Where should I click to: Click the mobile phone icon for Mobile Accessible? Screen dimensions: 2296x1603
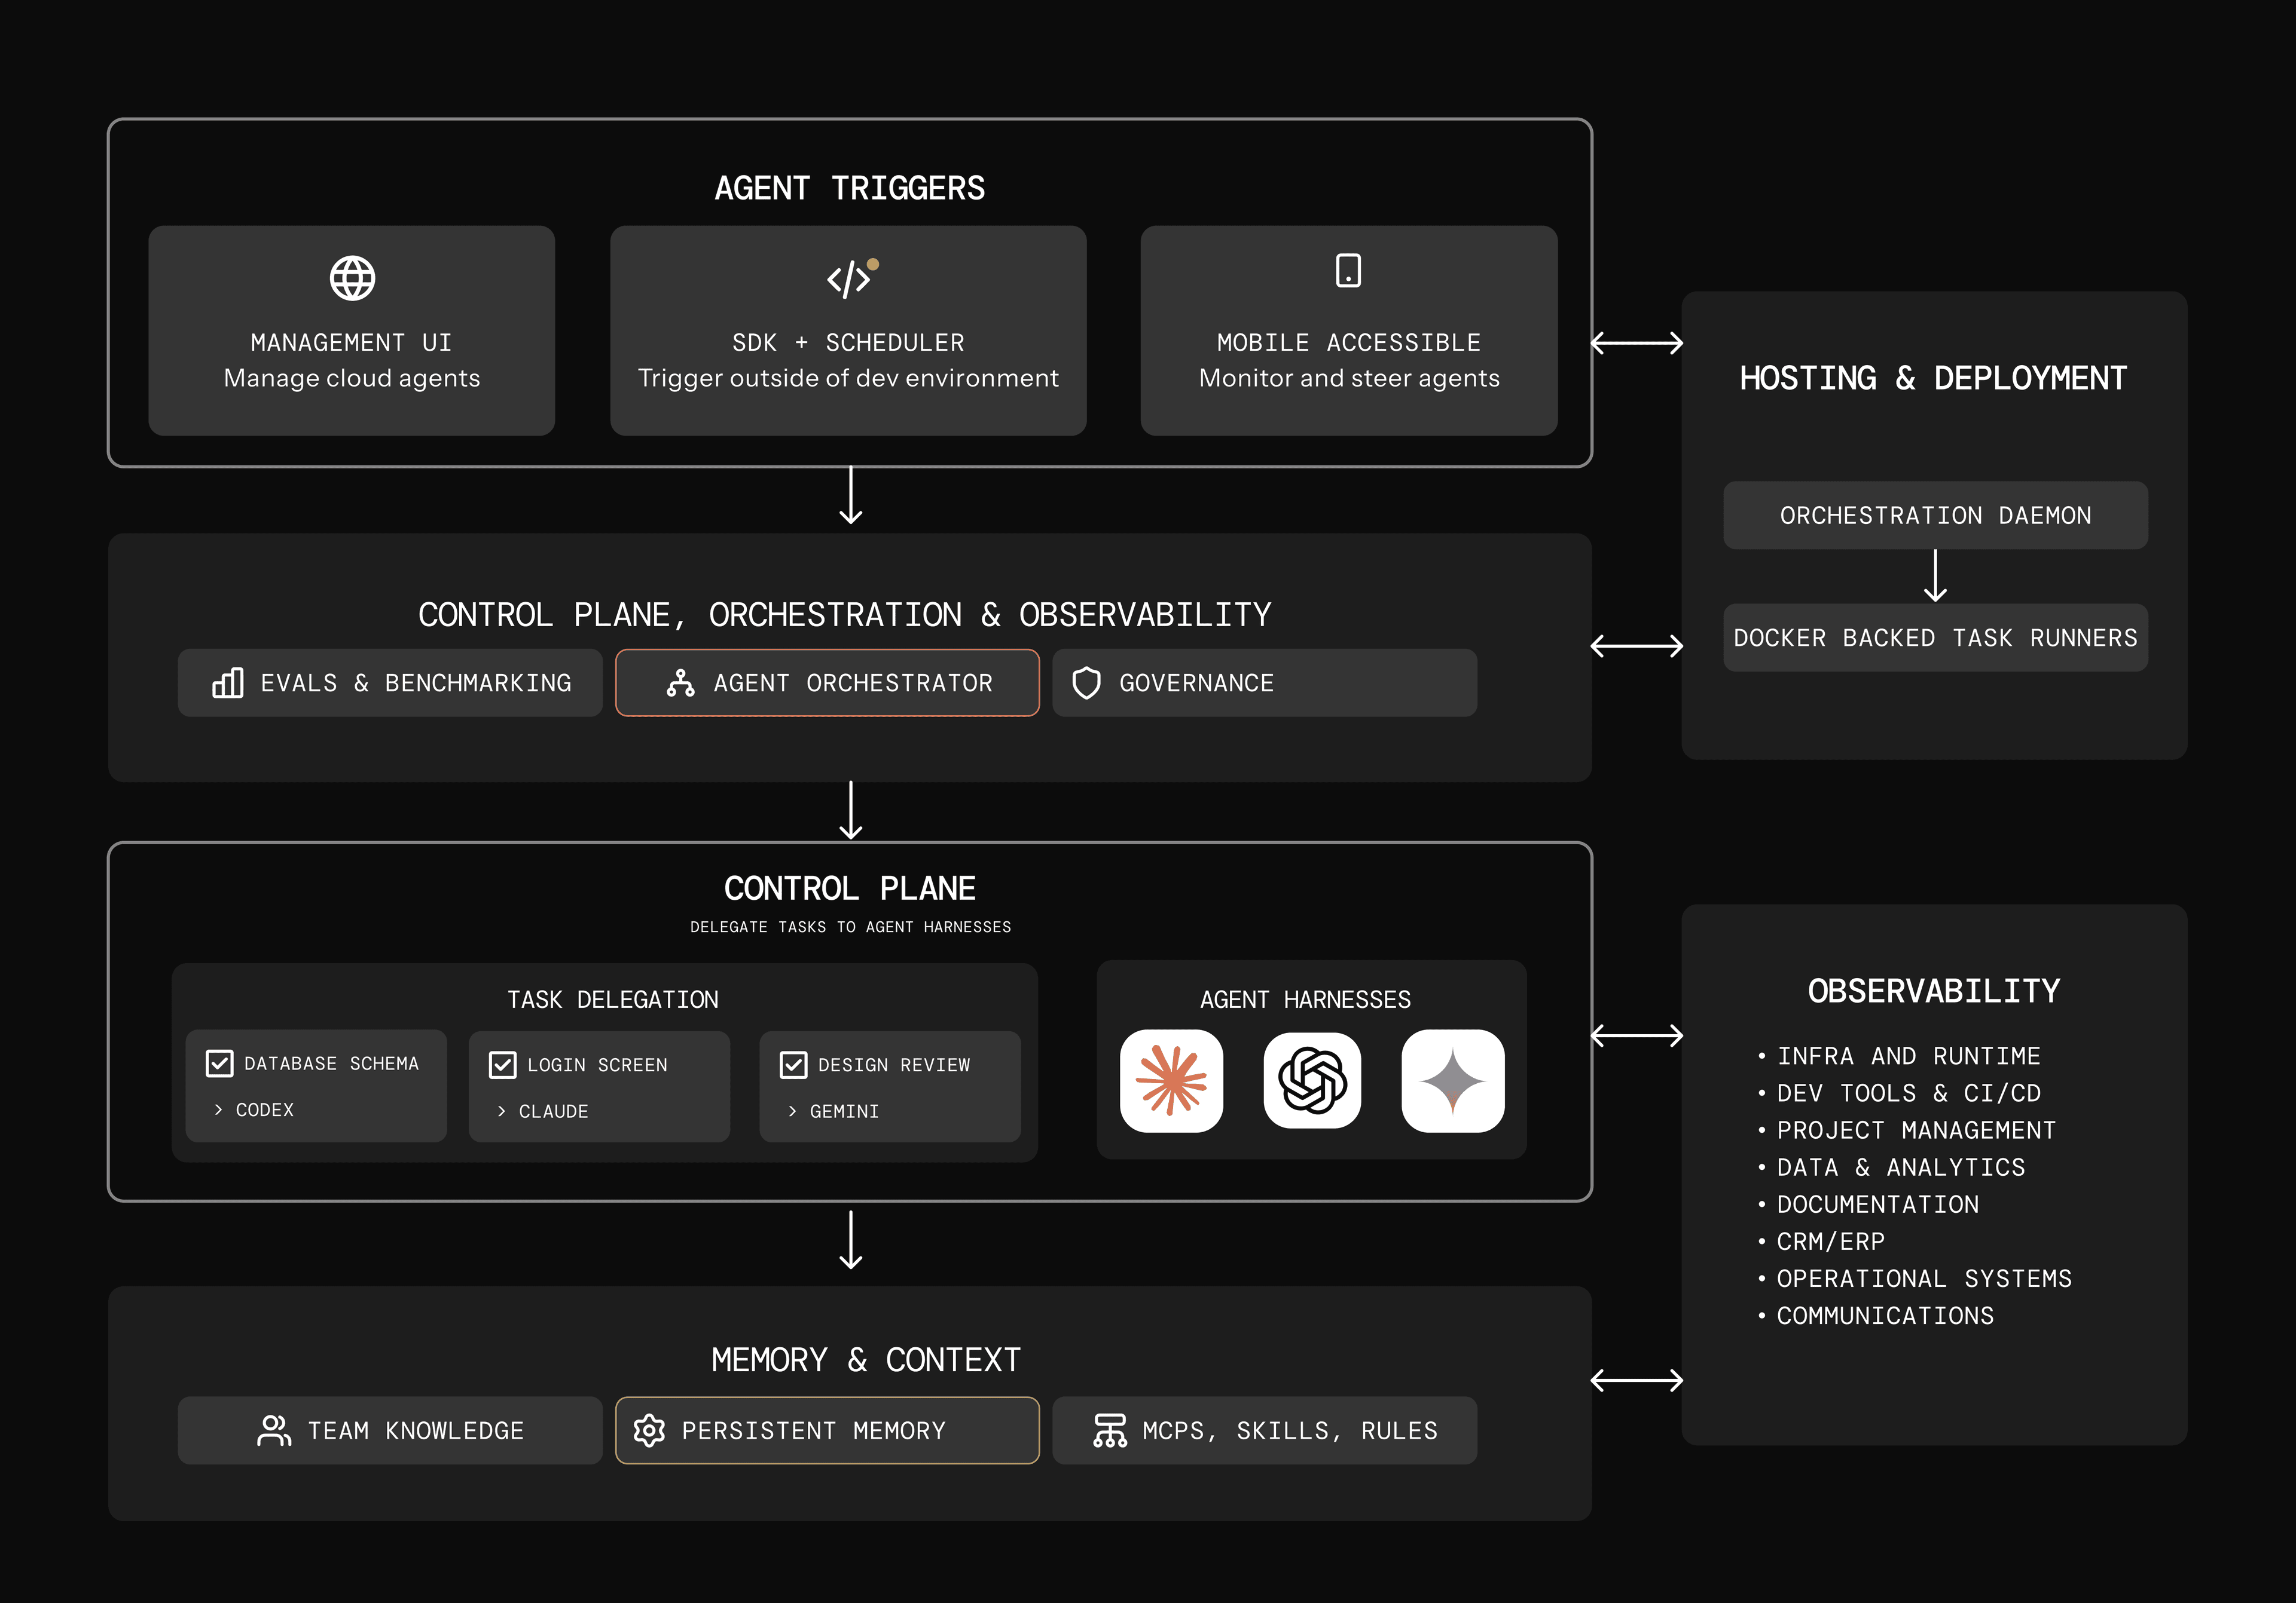pyautogui.click(x=1348, y=272)
